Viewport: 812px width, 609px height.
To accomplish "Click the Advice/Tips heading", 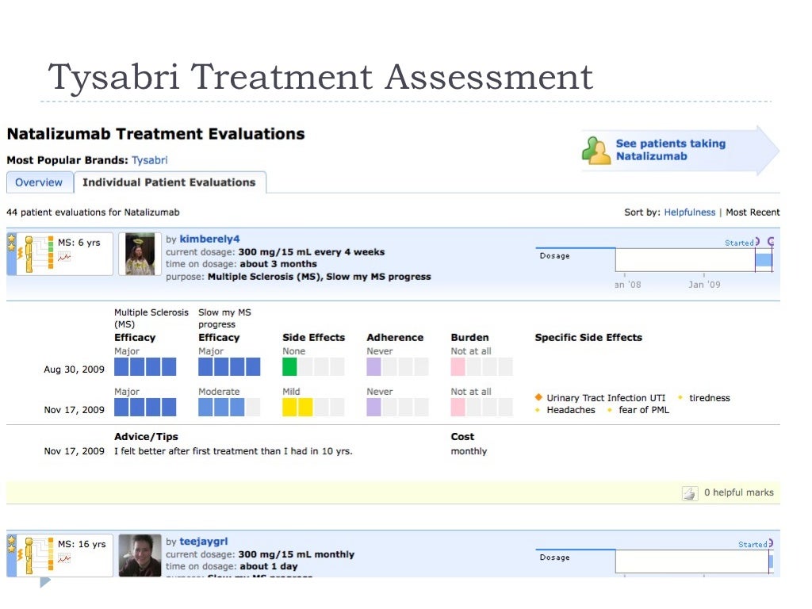I will point(146,437).
